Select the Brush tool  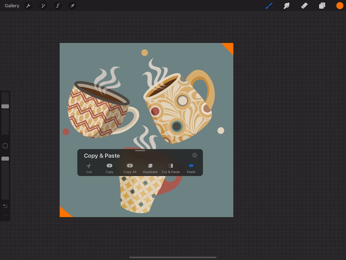[269, 6]
